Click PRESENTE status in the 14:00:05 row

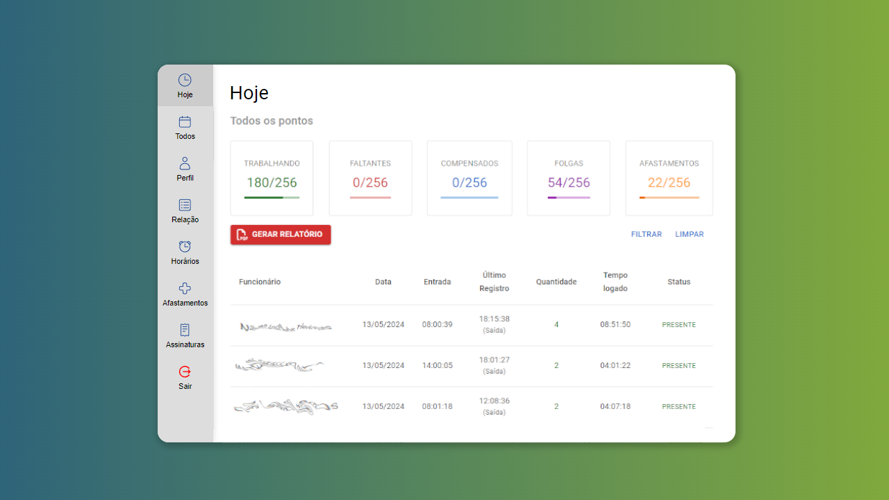[x=679, y=366]
